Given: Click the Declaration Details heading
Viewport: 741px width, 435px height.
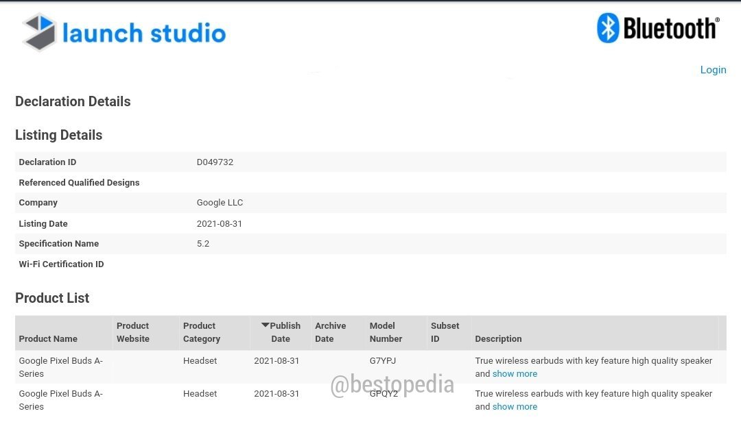Looking at the screenshot, I should point(73,101).
